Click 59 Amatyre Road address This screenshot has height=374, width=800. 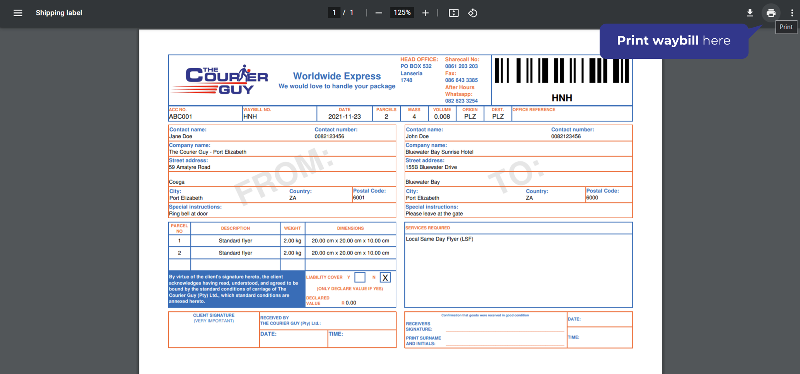190,167
